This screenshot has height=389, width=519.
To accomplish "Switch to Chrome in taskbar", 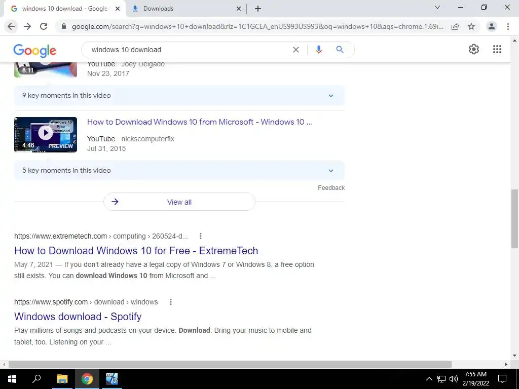I will coord(87,379).
